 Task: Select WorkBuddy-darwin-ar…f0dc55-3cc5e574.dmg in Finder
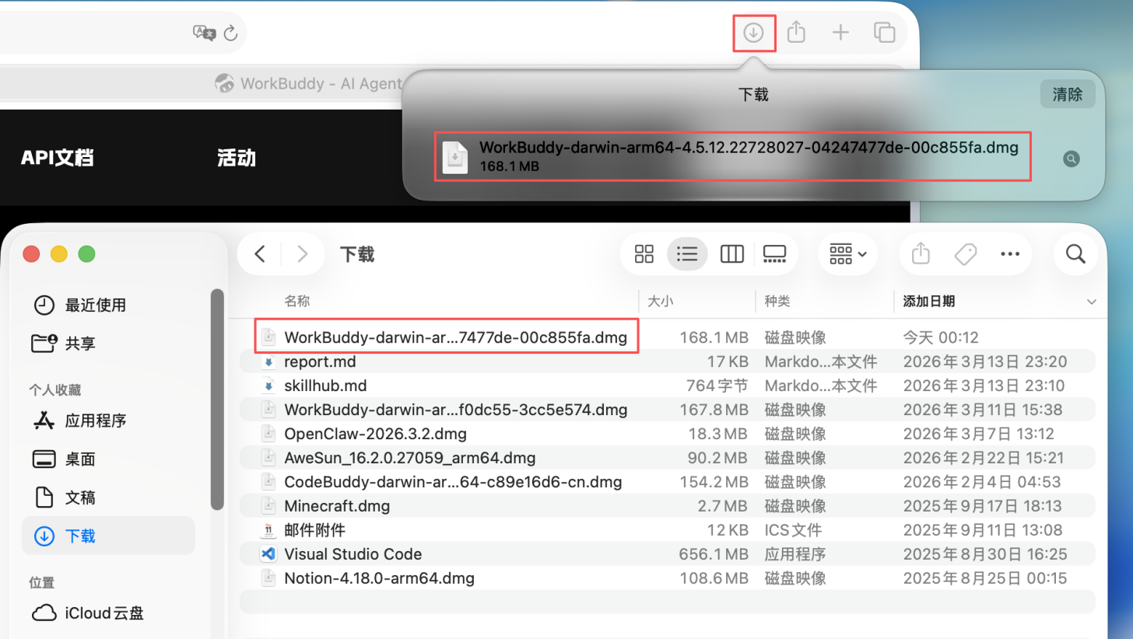pos(455,410)
